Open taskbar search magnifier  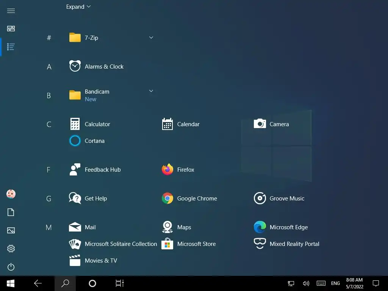point(65,283)
